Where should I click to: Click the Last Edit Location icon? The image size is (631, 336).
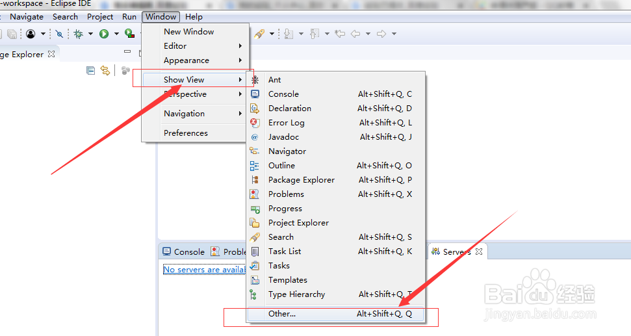coord(341,34)
